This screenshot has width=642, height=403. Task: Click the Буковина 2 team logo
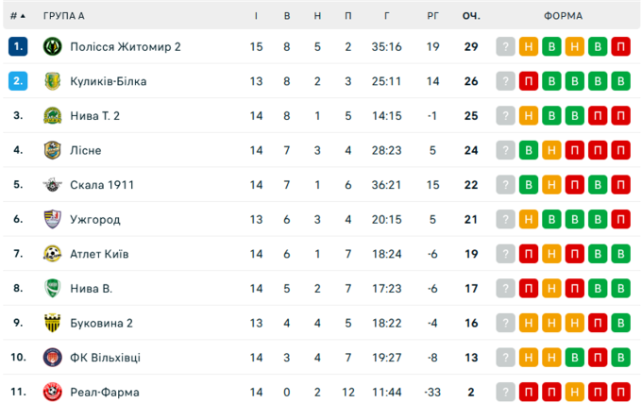(52, 323)
